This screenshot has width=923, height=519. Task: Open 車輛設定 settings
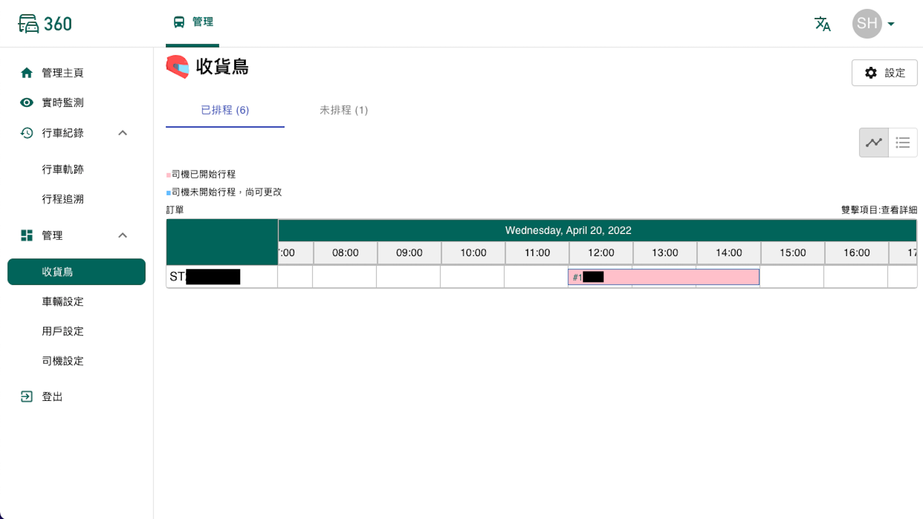click(63, 302)
